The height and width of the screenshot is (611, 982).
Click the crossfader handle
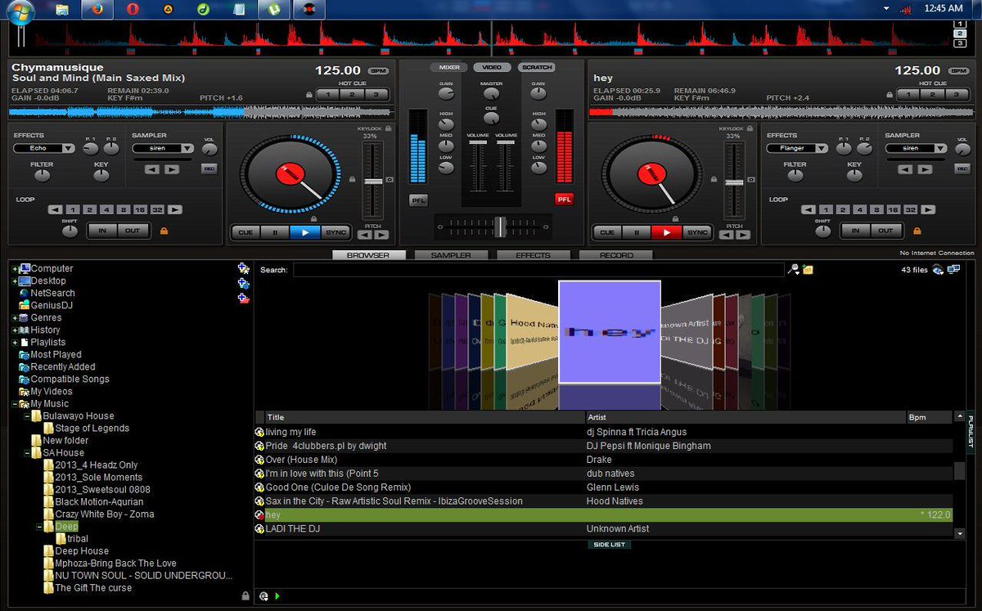[499, 227]
